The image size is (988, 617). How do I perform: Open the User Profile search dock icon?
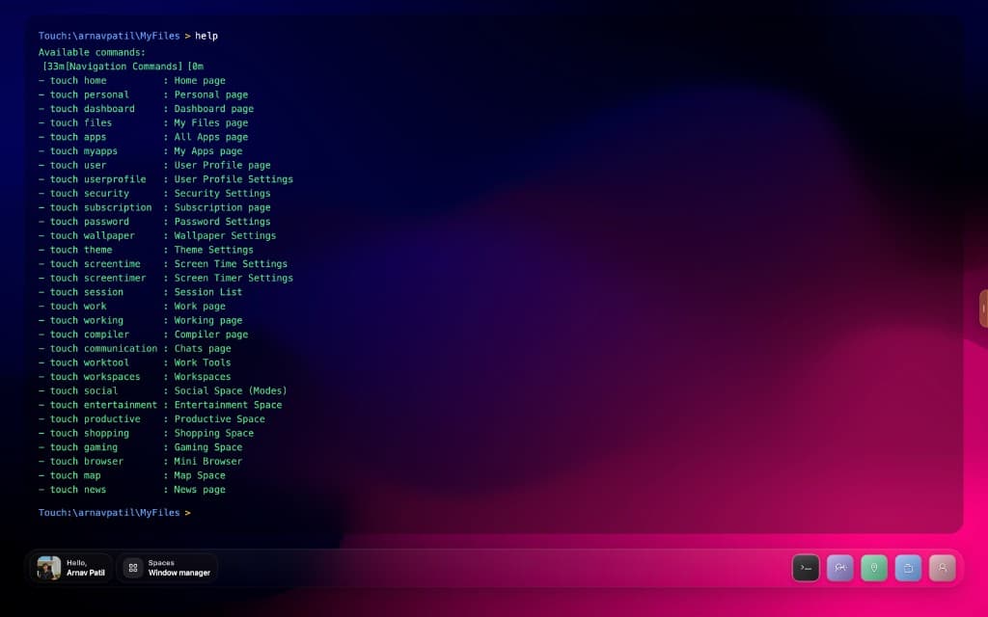[941, 568]
